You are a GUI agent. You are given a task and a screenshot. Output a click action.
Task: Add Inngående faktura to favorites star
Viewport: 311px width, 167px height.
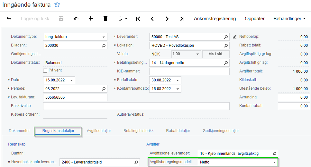pyautogui.click(x=57, y=4)
